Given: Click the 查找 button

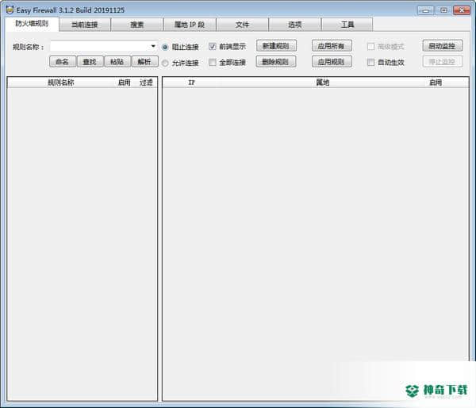Looking at the screenshot, I should (90, 62).
